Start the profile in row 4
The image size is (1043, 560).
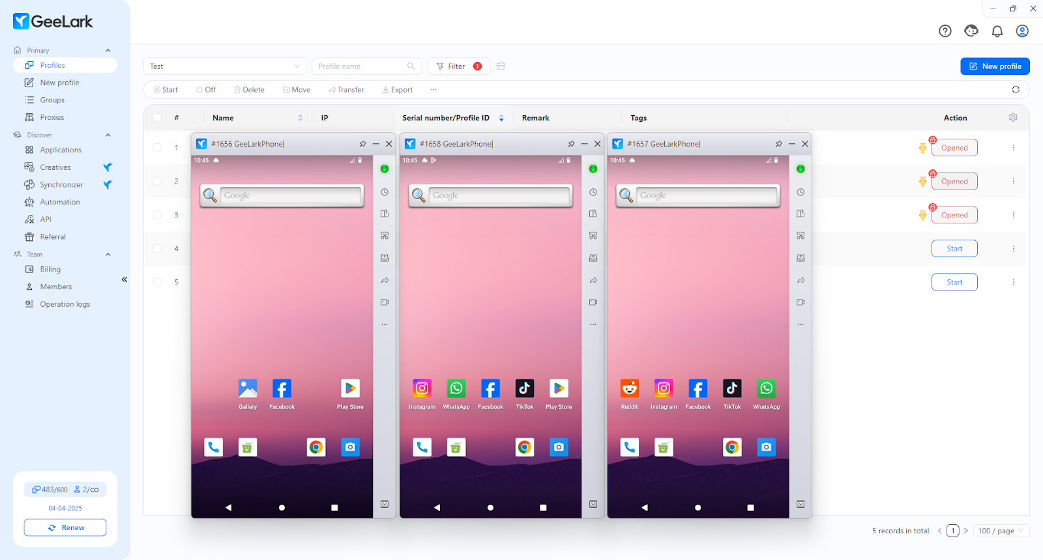point(954,248)
